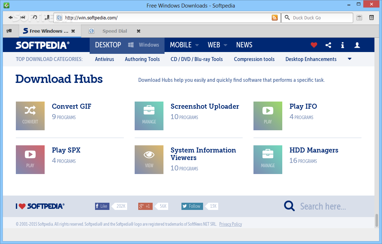Open the Convert GIF hub link
Screen dimensions: 382x244
tap(72, 106)
